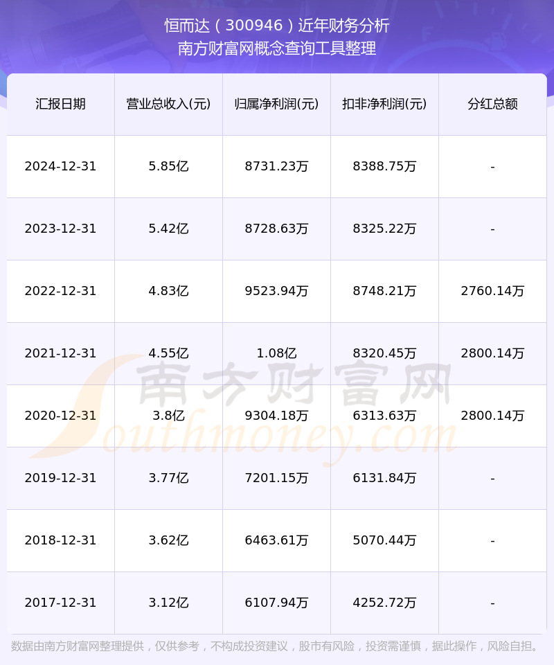Click the 8325.22万 cell in 2023 row

(384, 229)
